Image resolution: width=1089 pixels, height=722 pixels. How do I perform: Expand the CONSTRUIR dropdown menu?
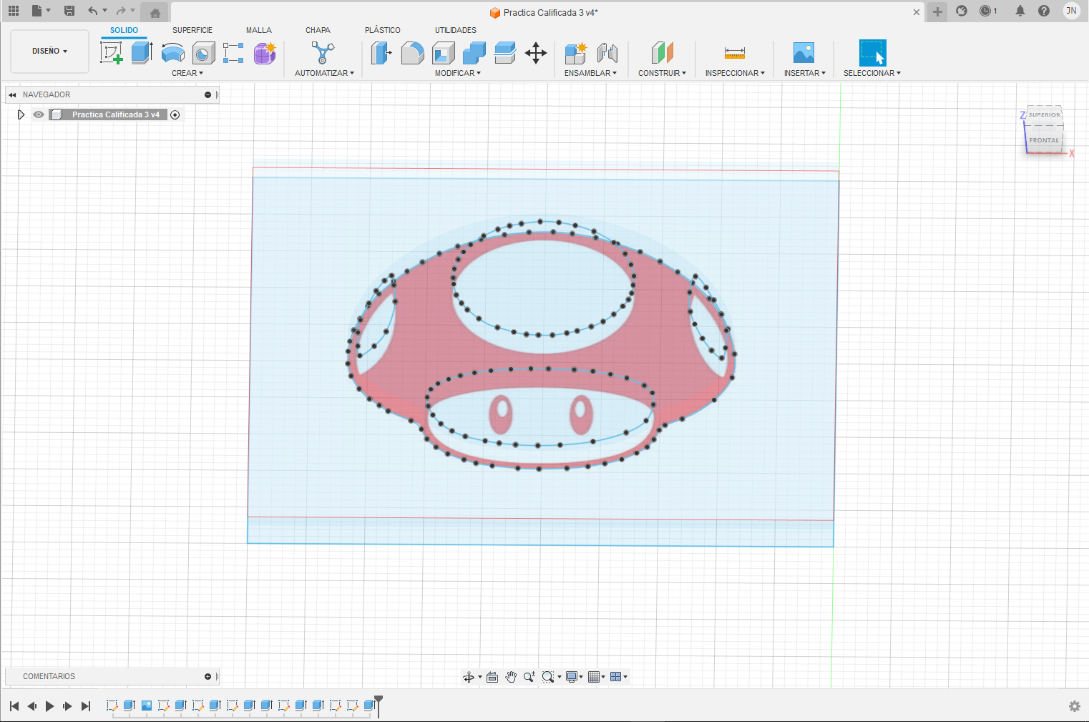pyautogui.click(x=662, y=73)
